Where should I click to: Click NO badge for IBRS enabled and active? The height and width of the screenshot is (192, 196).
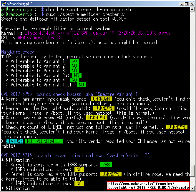(79, 170)
